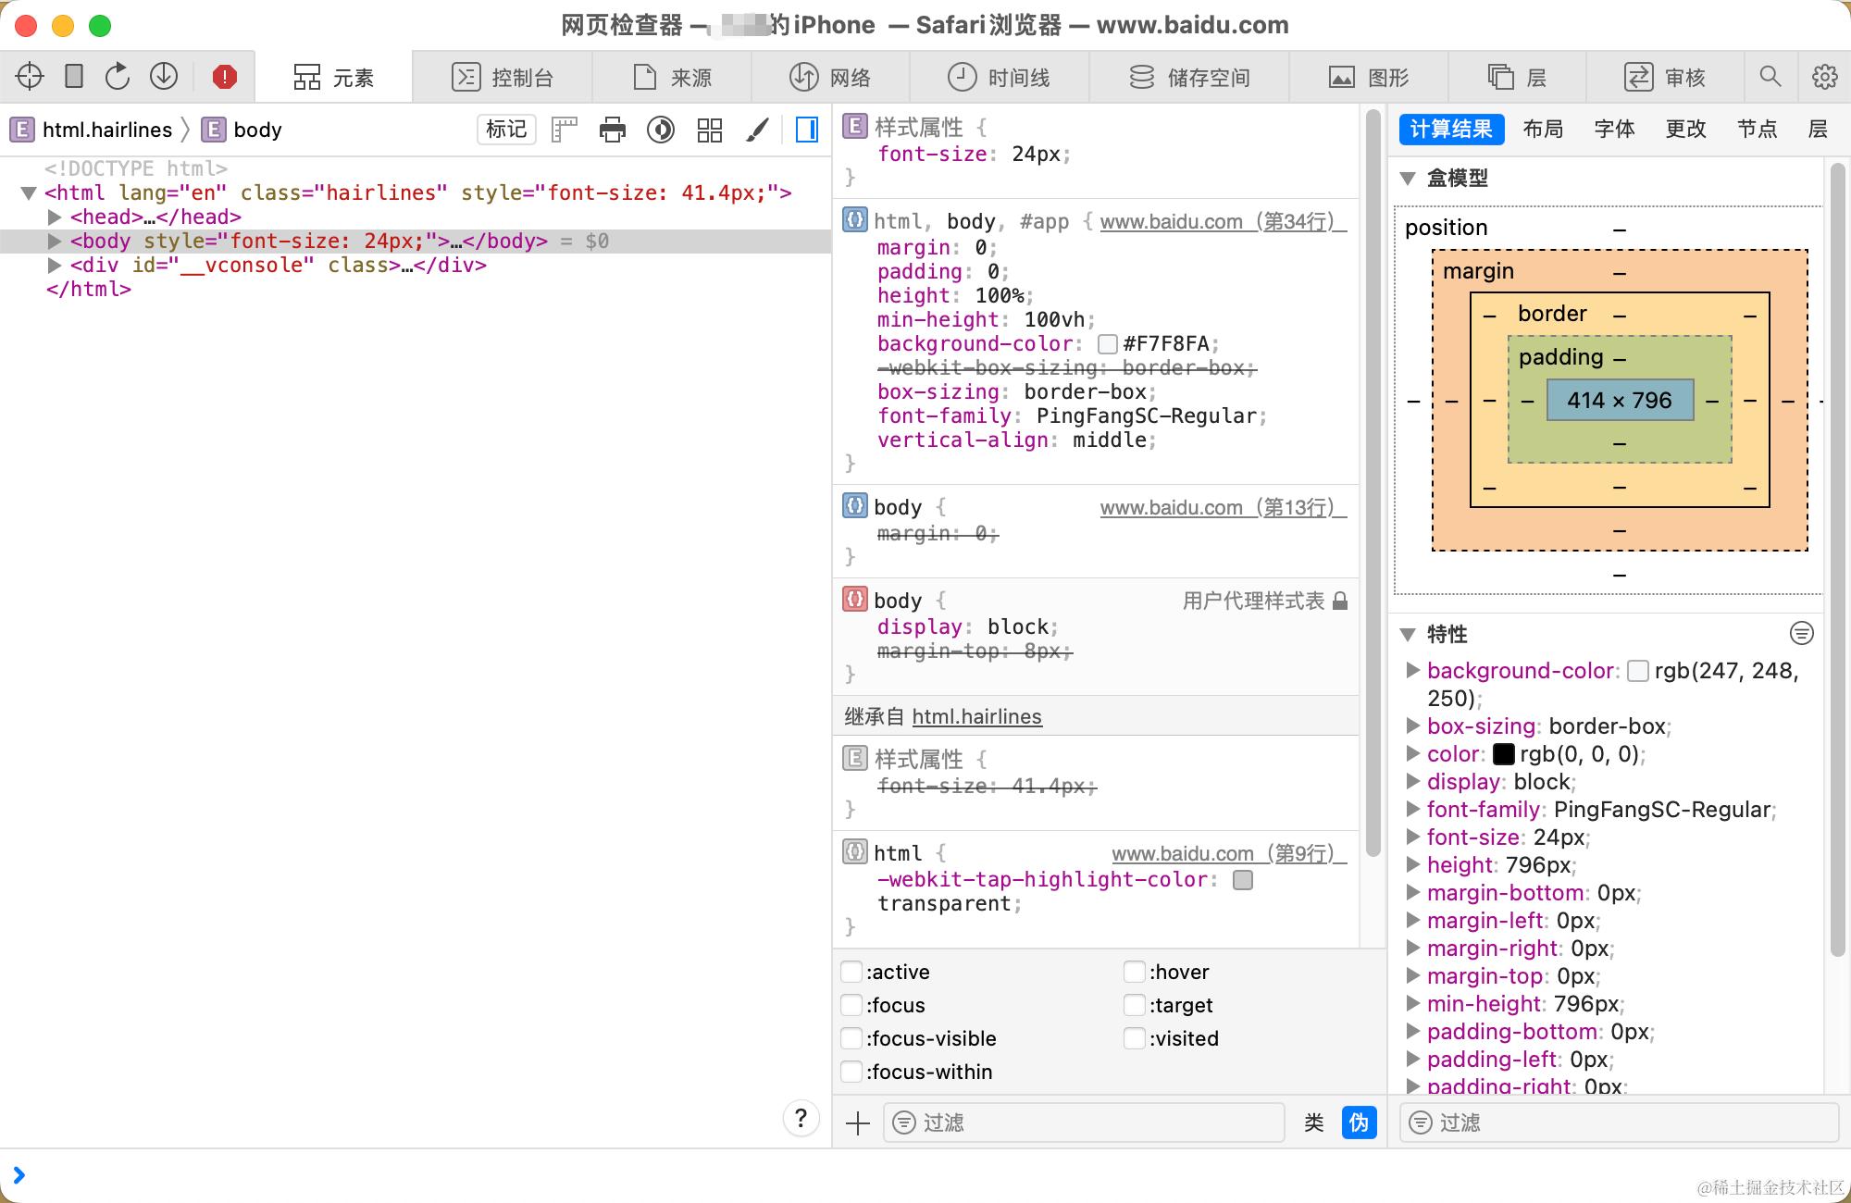
Task: Click the #F7F8FA background-color swatch
Action: coord(1107,344)
